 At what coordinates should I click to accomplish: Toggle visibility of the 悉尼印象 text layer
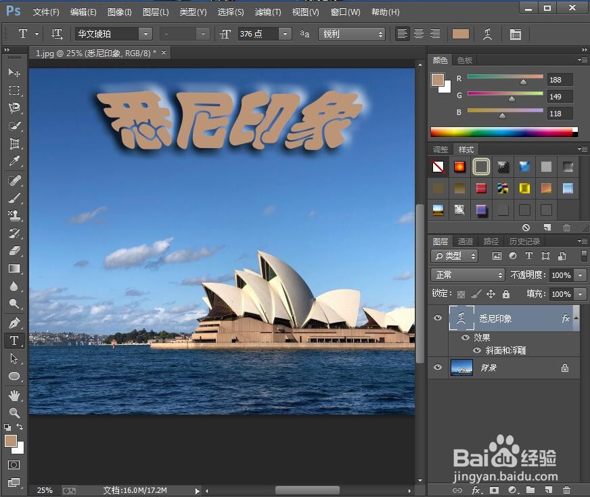437,318
